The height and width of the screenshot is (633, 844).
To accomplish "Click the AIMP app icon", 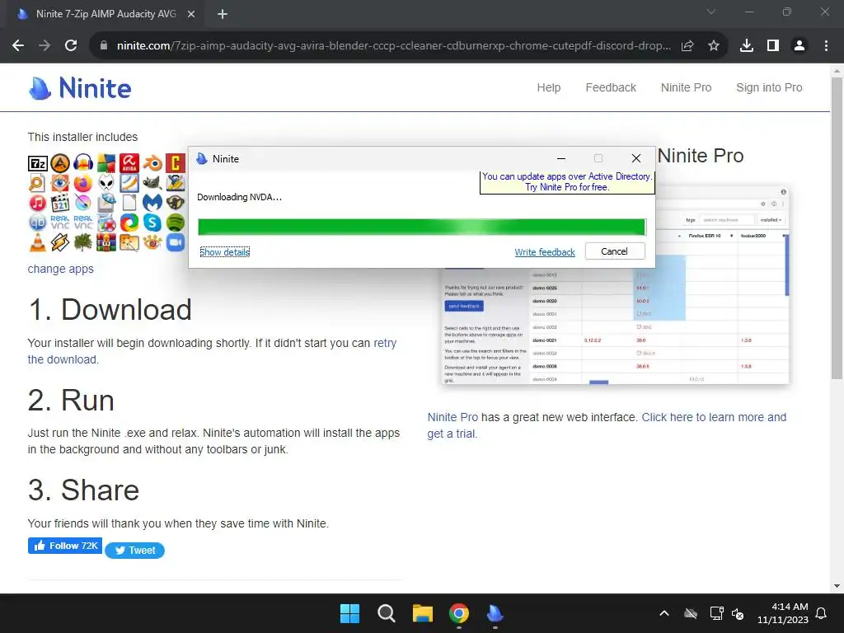I will point(60,162).
